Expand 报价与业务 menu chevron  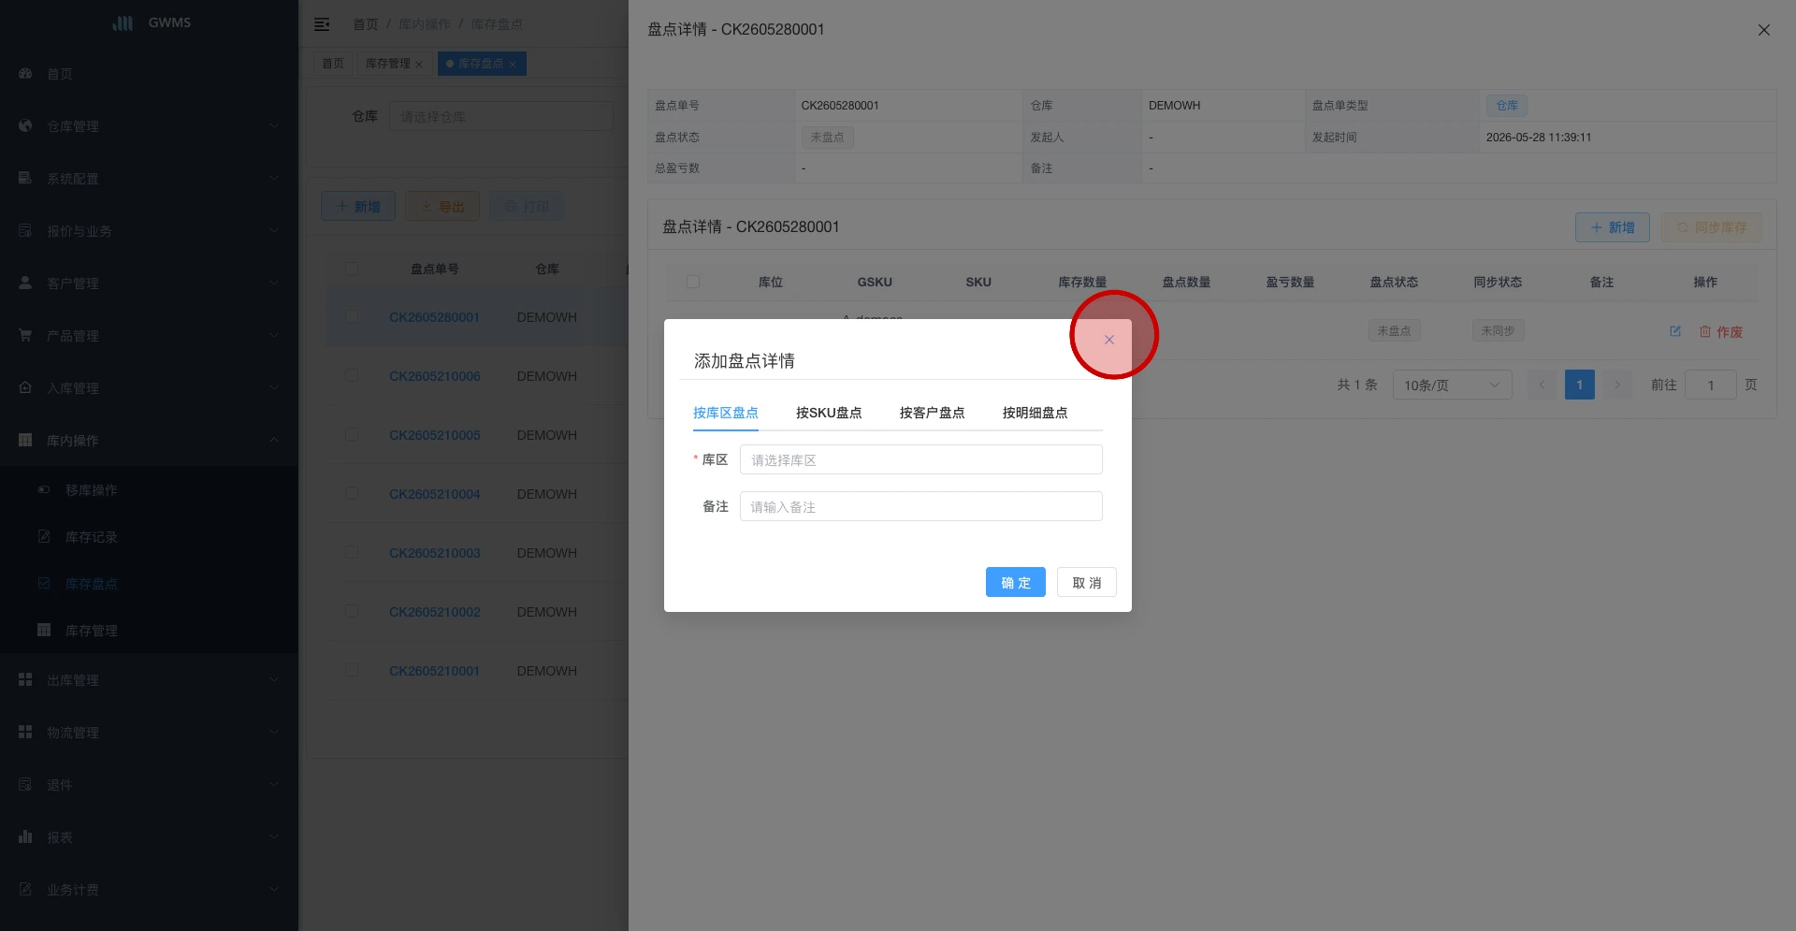click(274, 230)
